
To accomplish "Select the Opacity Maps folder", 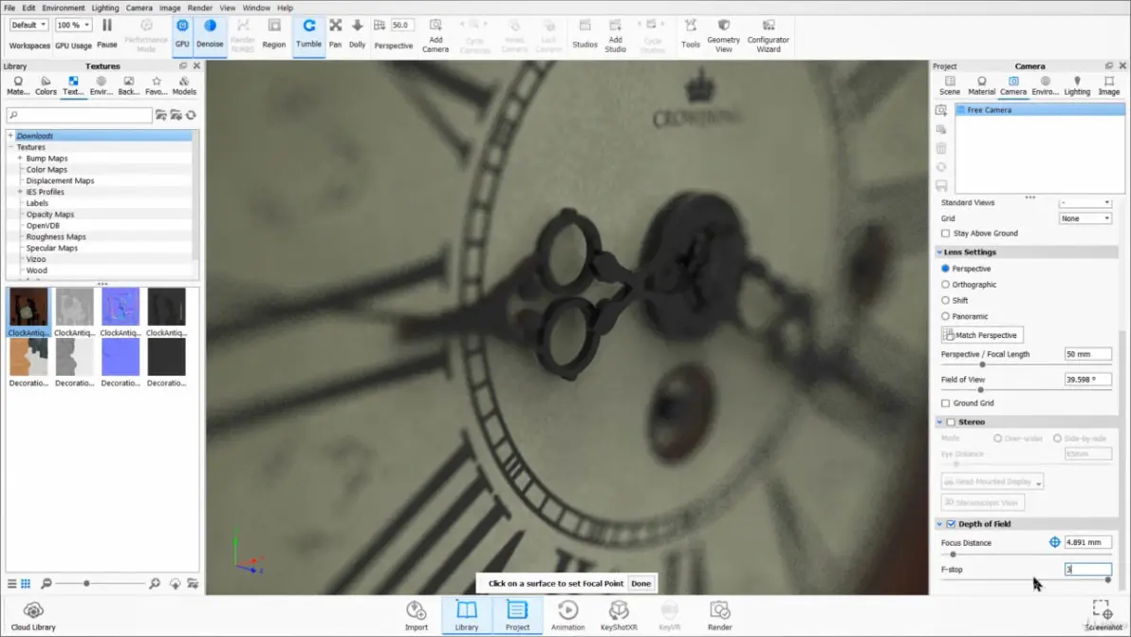I will [49, 215].
